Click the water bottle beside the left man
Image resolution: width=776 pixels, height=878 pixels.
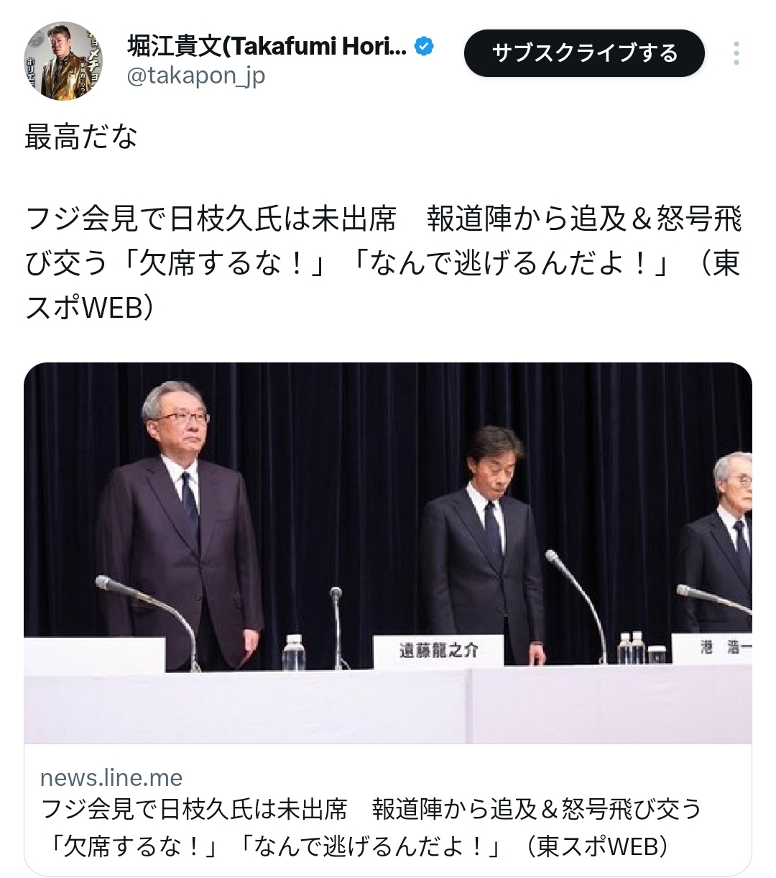(x=293, y=652)
